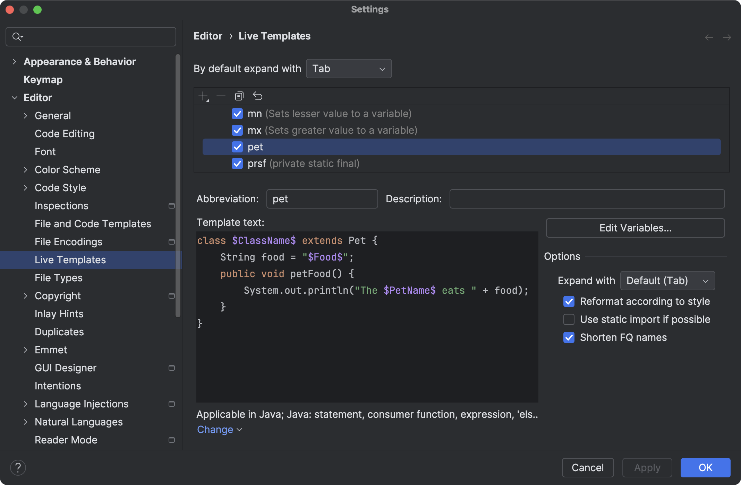The image size is (741, 485).
Task: Click the search magnifier in settings search field
Action: click(17, 36)
